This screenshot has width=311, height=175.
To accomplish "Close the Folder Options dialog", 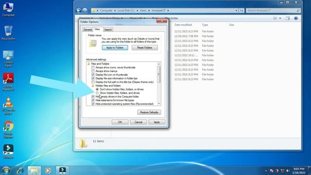I will tap(162, 20).
